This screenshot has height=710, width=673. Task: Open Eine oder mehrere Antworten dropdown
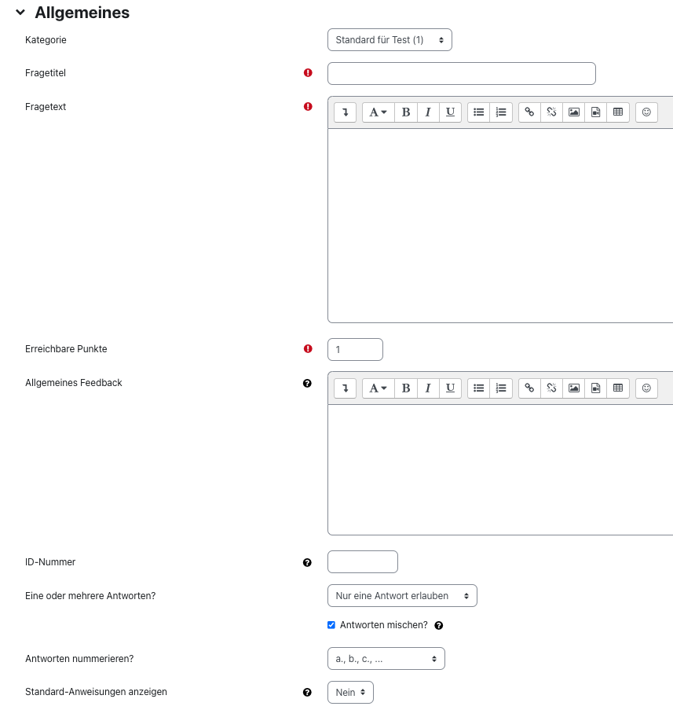(x=401, y=596)
